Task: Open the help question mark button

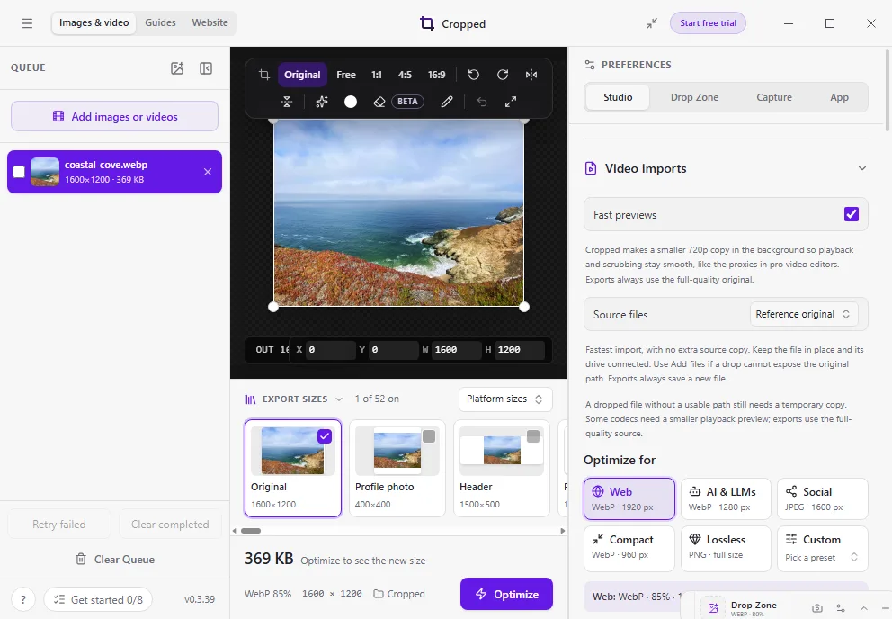Action: click(x=23, y=599)
